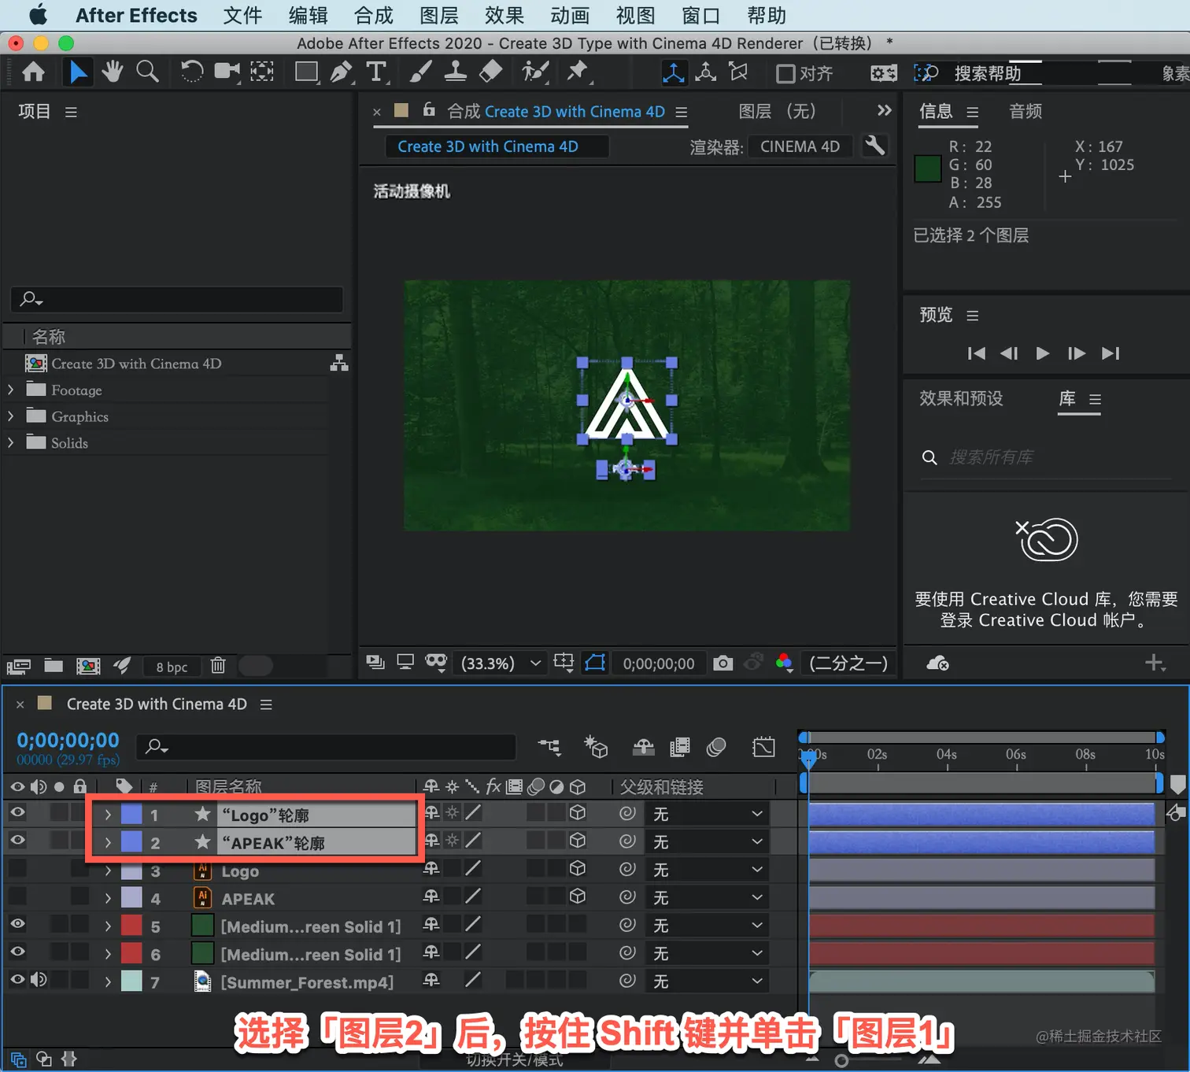Open parent dropdown for Summer_Forest.mp4 layer

pos(707,981)
